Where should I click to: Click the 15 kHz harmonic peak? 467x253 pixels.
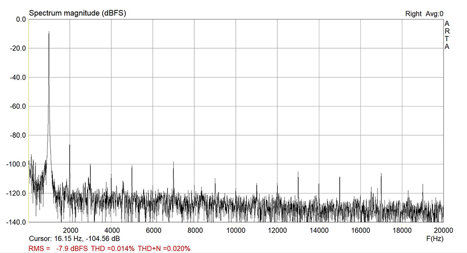click(339, 177)
